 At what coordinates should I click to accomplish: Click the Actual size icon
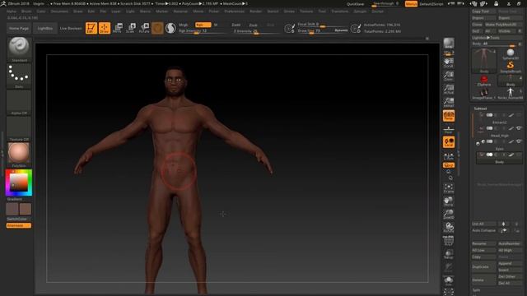pyautogui.click(x=449, y=89)
